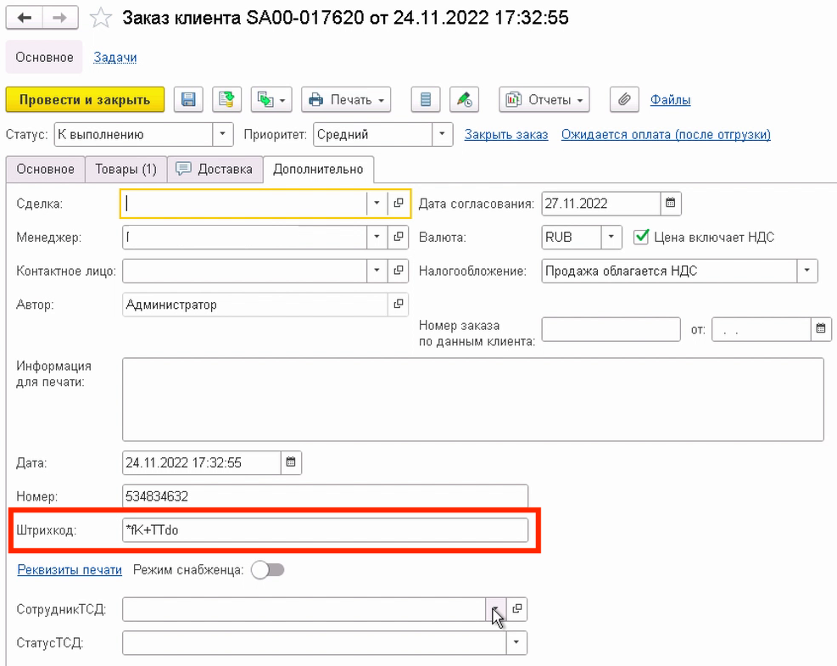Open the Файлы link
The width and height of the screenshot is (837, 666).
[x=670, y=100]
